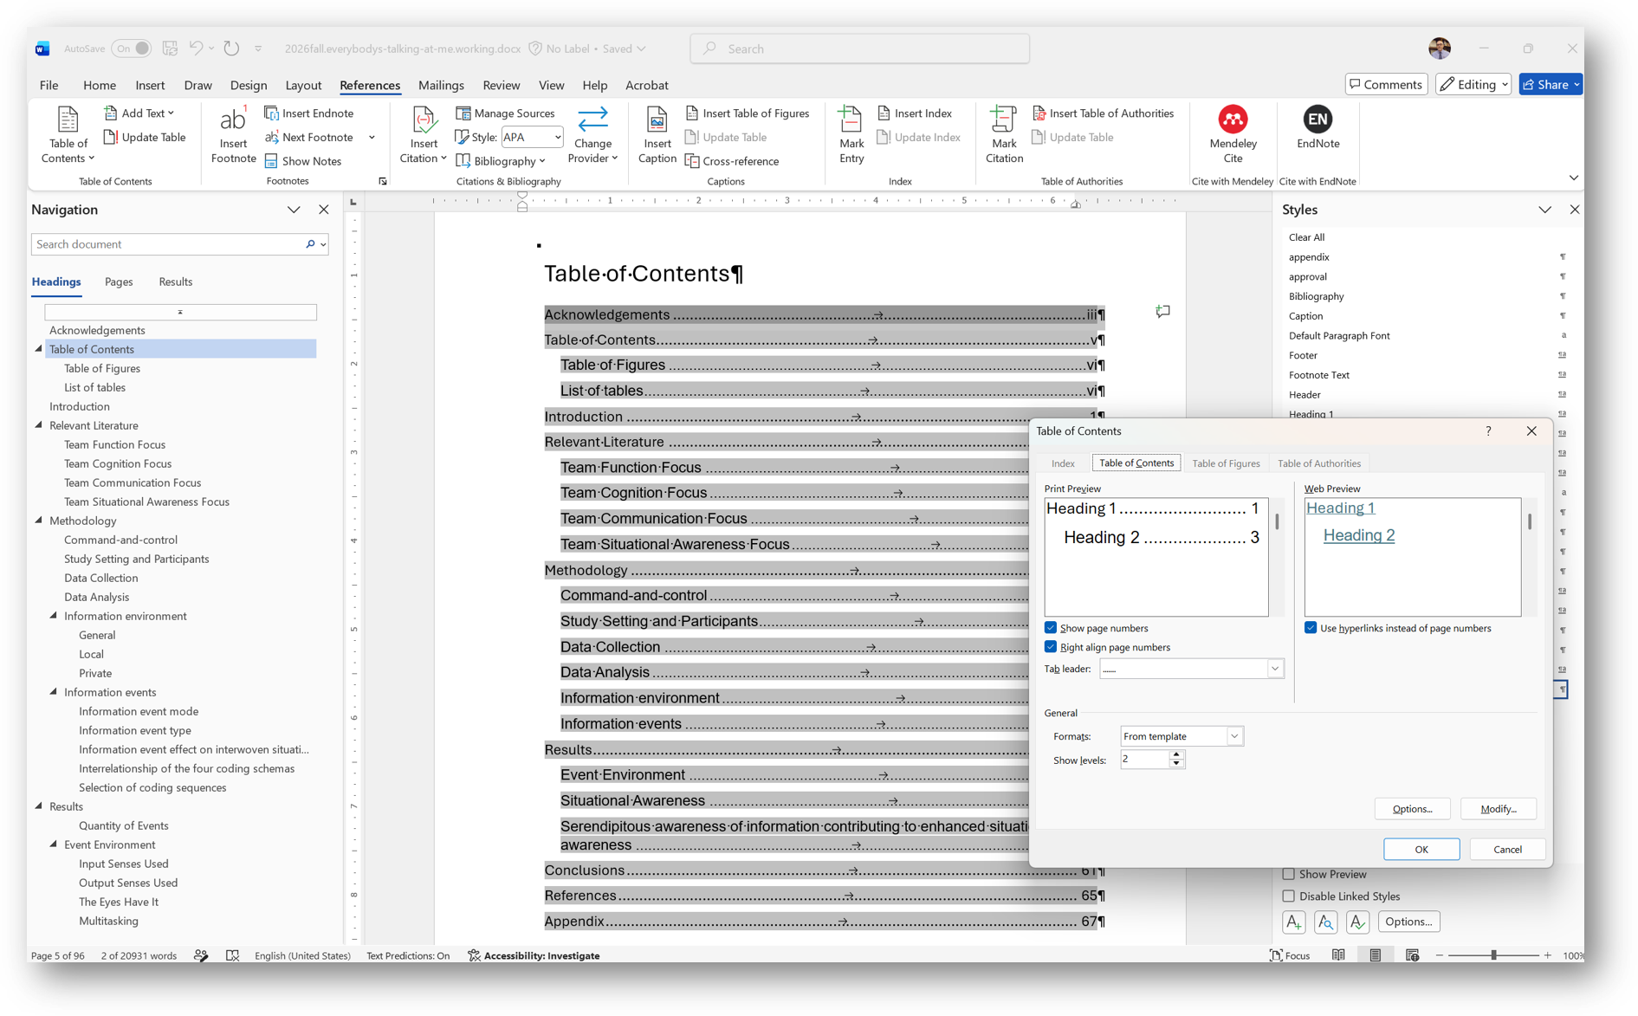1638x1016 pixels.
Task: Click Cross-reference in Captions group
Action: 732,161
